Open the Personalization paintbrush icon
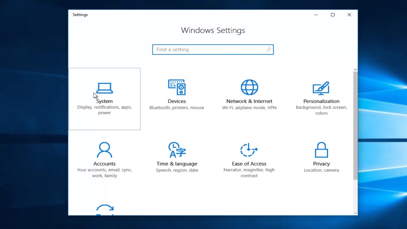Screen dimensions: 407x229 [x=321, y=88]
